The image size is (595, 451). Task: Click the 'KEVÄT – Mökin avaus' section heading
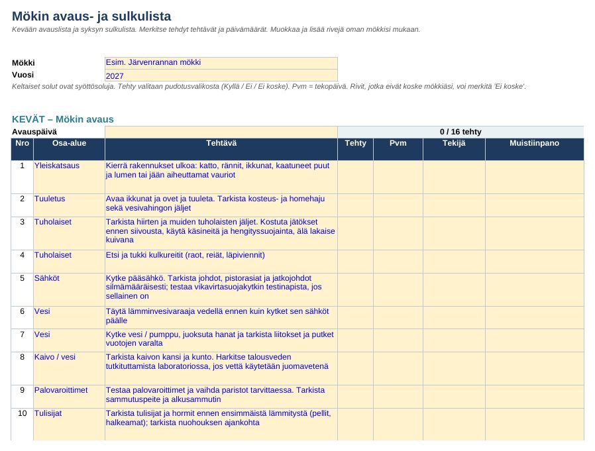(x=62, y=119)
